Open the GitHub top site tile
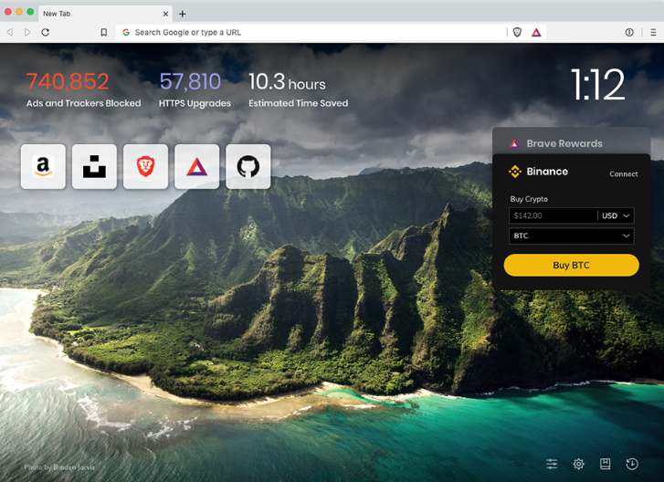This screenshot has height=482, width=664. [248, 166]
